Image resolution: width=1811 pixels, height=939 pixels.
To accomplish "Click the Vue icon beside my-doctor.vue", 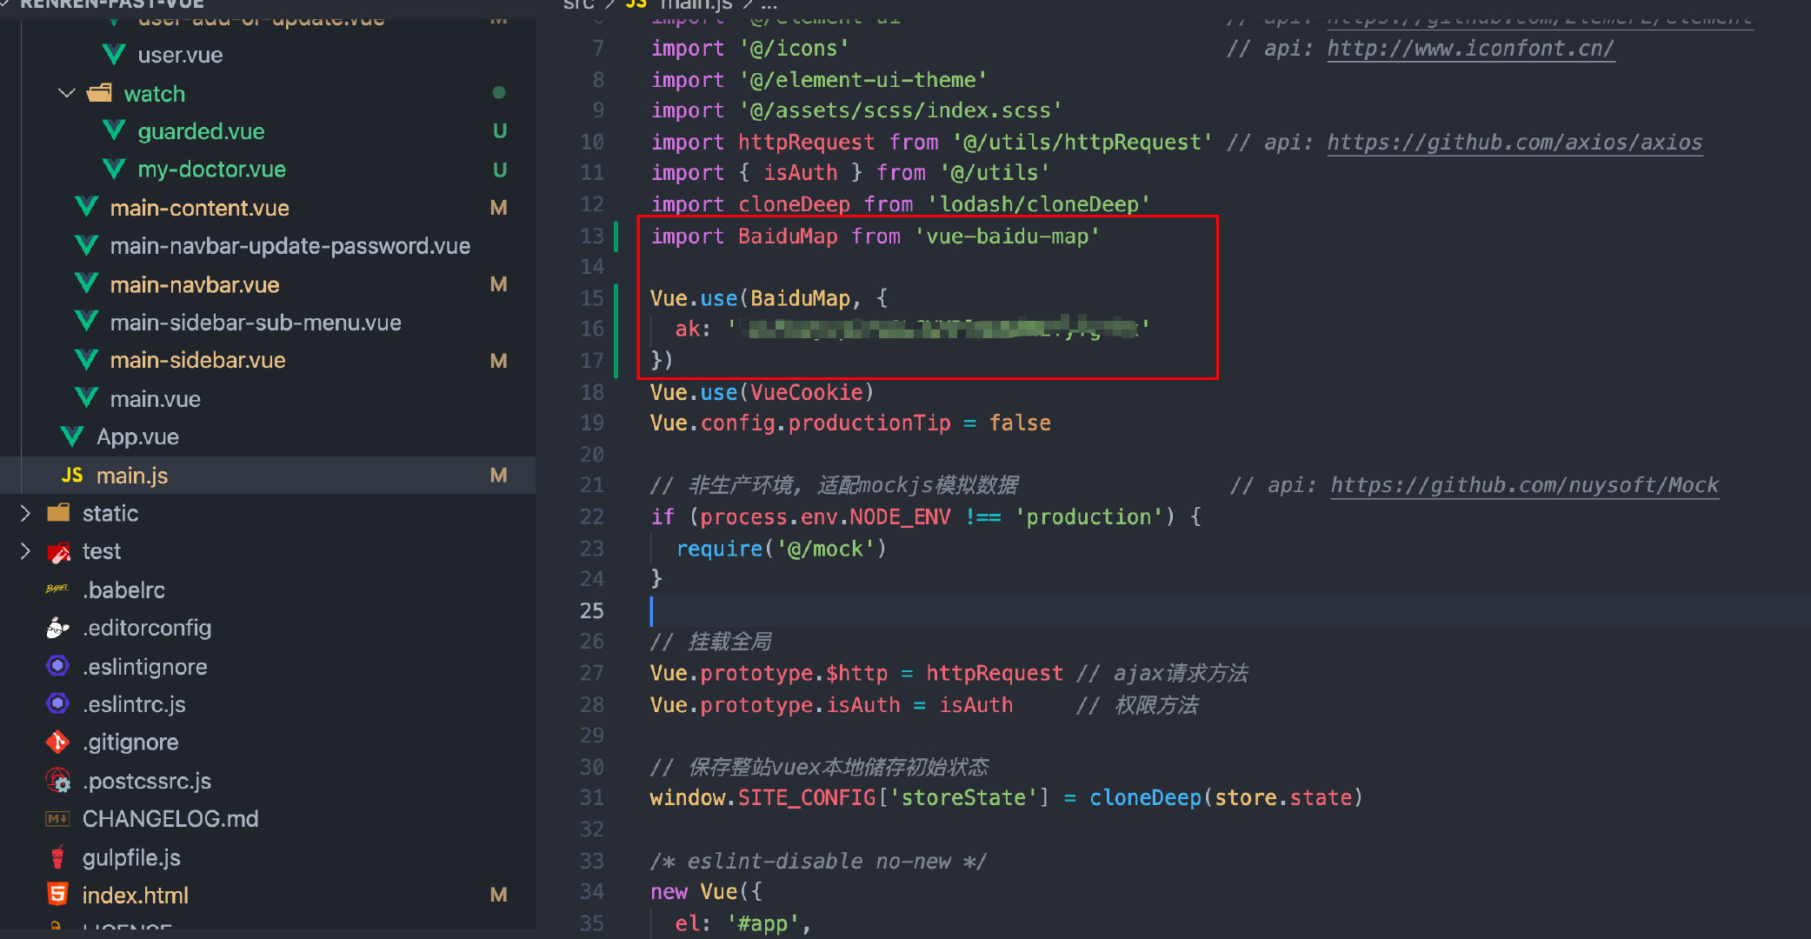I will (114, 170).
